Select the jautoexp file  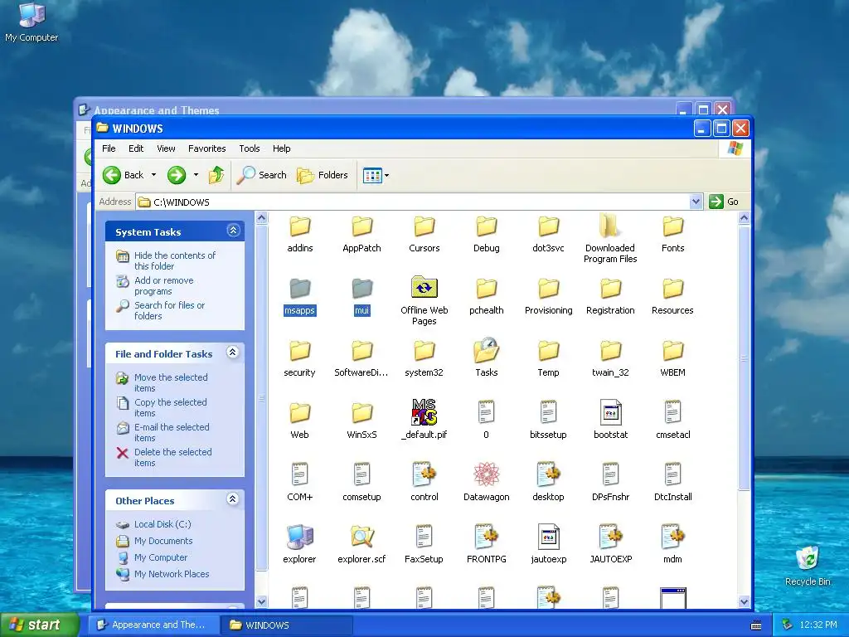(x=548, y=544)
